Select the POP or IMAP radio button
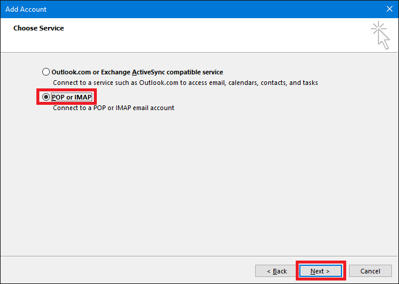The image size is (399, 284). [46, 97]
